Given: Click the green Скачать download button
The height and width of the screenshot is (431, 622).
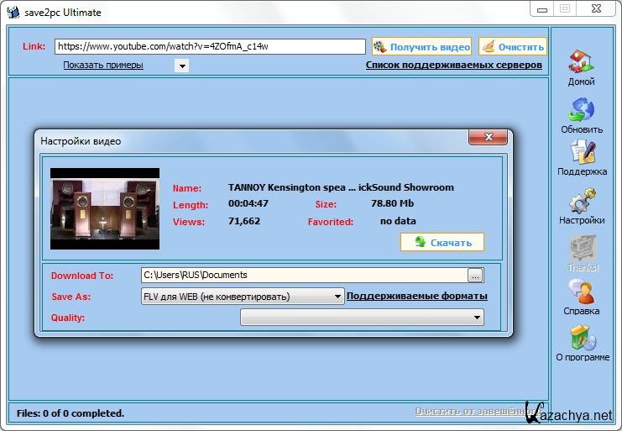Looking at the screenshot, I should click(442, 242).
